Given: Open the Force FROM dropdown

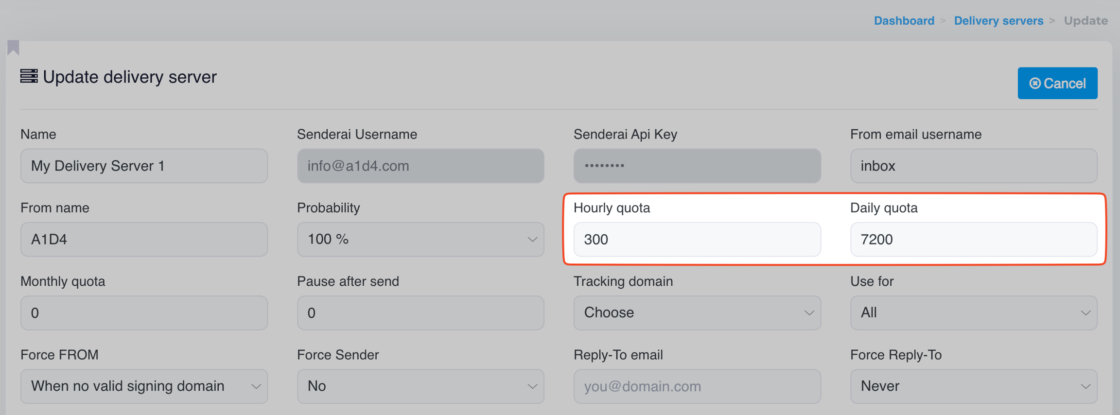Looking at the screenshot, I should click(144, 386).
